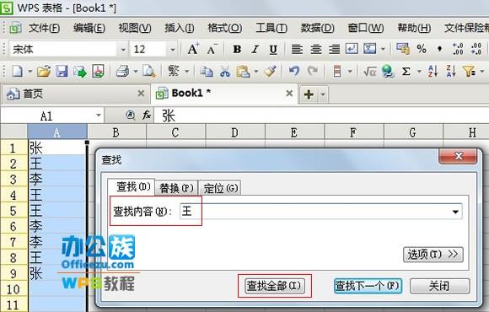
Task: Click the Format Painter brush icon
Action: tap(270, 72)
